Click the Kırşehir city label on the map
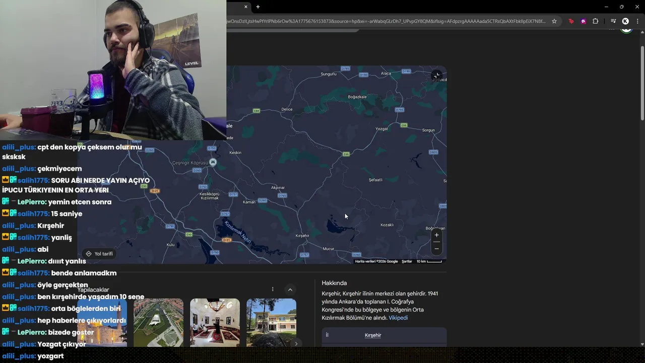 tap(302, 235)
